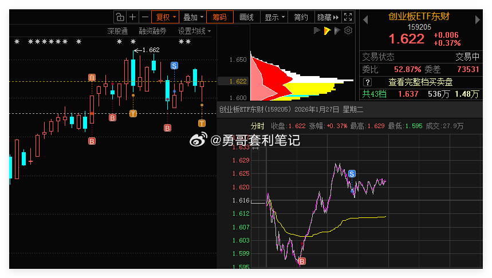Open the 复权 dropdown
492x278 pixels.
point(166,17)
